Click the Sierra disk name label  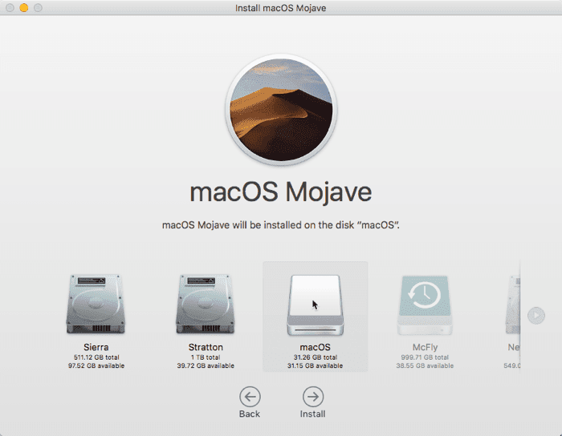point(96,347)
